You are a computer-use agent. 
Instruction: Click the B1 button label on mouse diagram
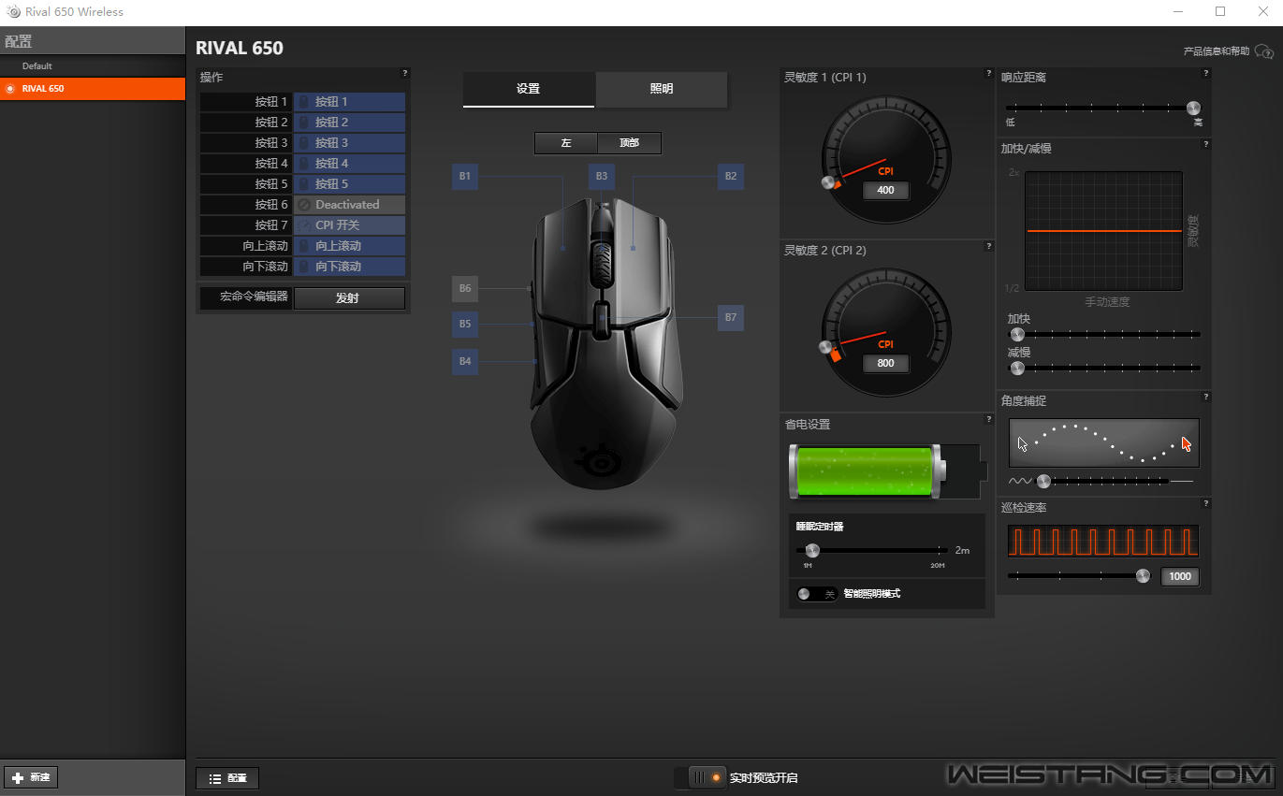tap(465, 176)
